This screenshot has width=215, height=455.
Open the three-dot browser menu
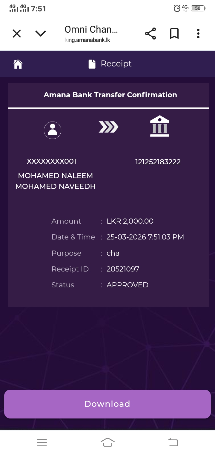pos(198,34)
